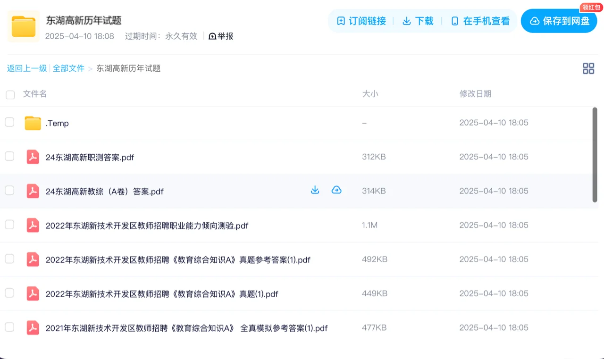Check the select-all checkbox in header row
This screenshot has height=359, width=604.
10,94
